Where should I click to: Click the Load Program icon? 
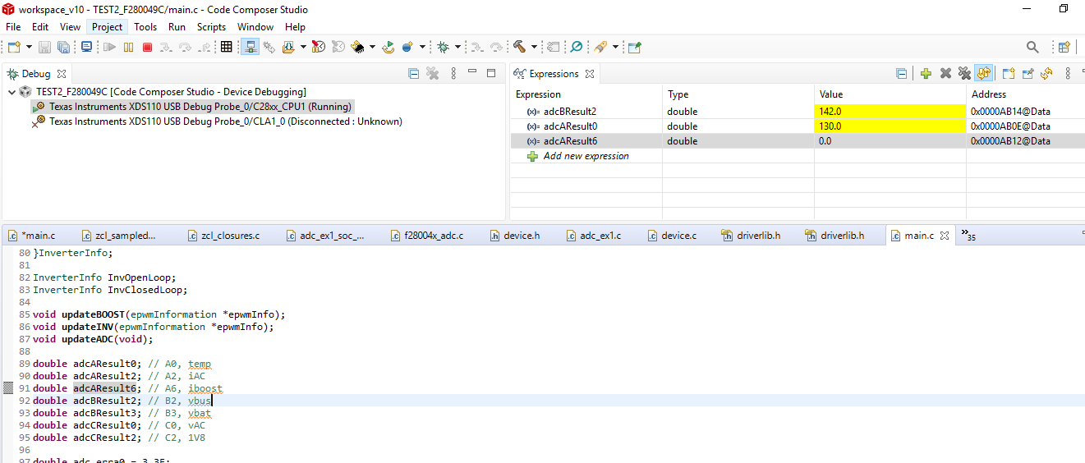pyautogui.click(x=288, y=47)
